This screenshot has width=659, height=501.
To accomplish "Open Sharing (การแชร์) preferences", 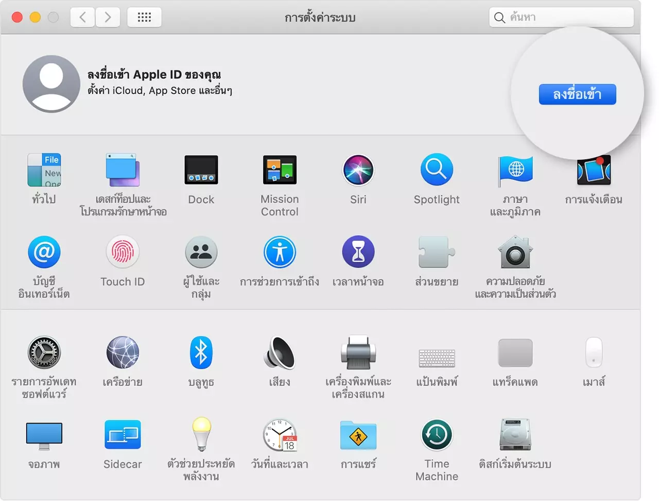I will [358, 436].
